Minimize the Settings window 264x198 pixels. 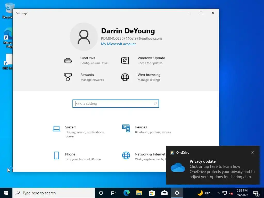[x=189, y=13]
